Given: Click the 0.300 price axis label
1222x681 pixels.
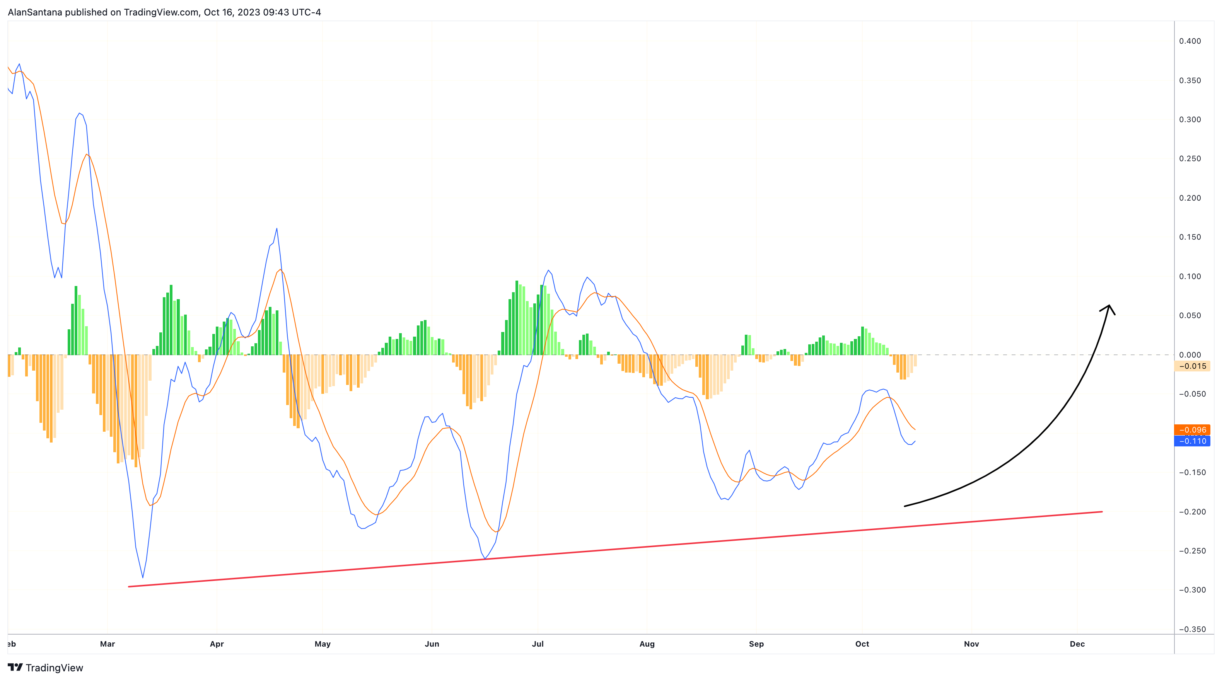Looking at the screenshot, I should point(1190,119).
